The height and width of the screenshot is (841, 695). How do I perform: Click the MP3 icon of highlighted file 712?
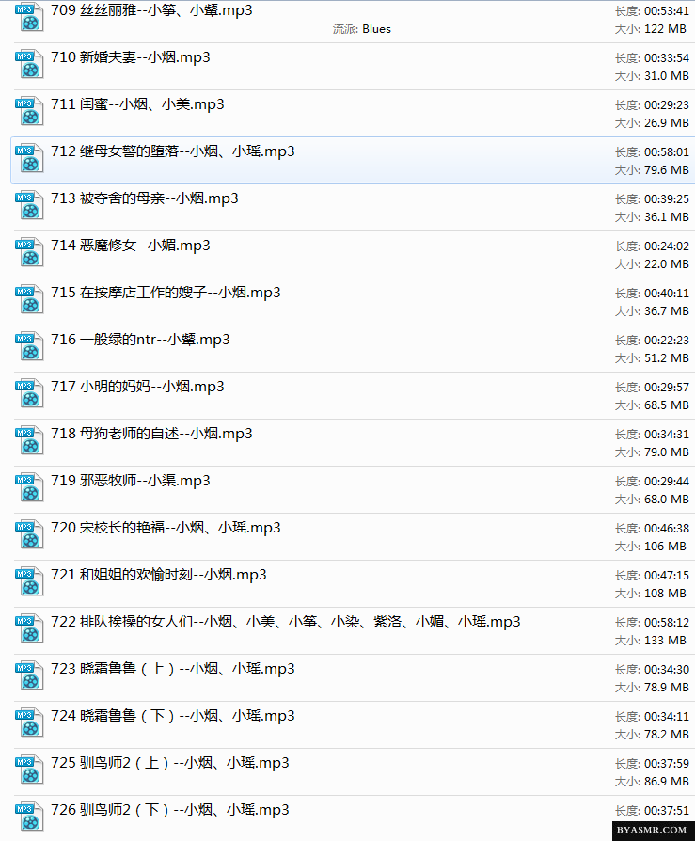[x=29, y=159]
